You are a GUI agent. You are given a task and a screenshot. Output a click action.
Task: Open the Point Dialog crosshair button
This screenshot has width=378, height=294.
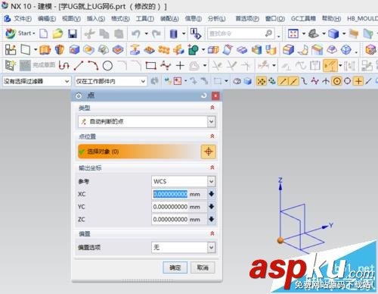pyautogui.click(x=209, y=152)
